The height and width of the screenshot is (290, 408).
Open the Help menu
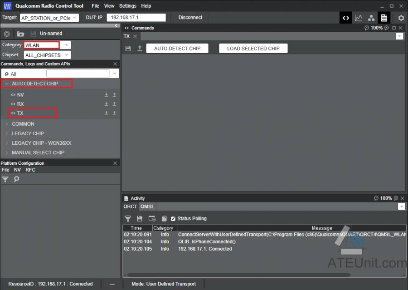(x=146, y=6)
